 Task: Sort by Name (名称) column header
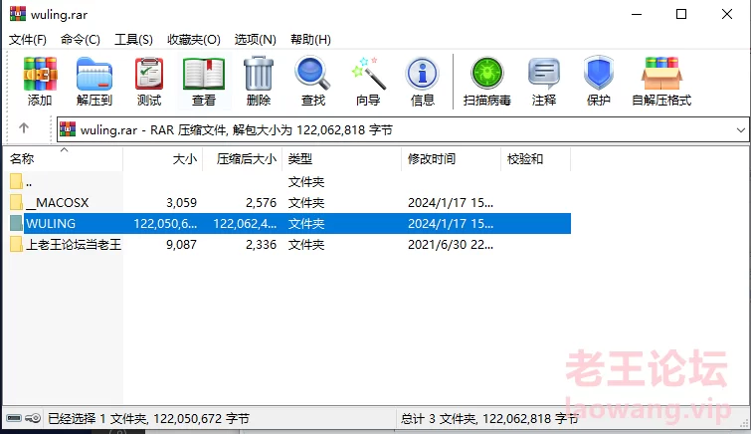64,158
